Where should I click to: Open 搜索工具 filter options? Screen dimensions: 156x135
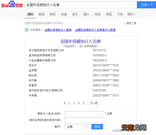click(x=130, y=23)
